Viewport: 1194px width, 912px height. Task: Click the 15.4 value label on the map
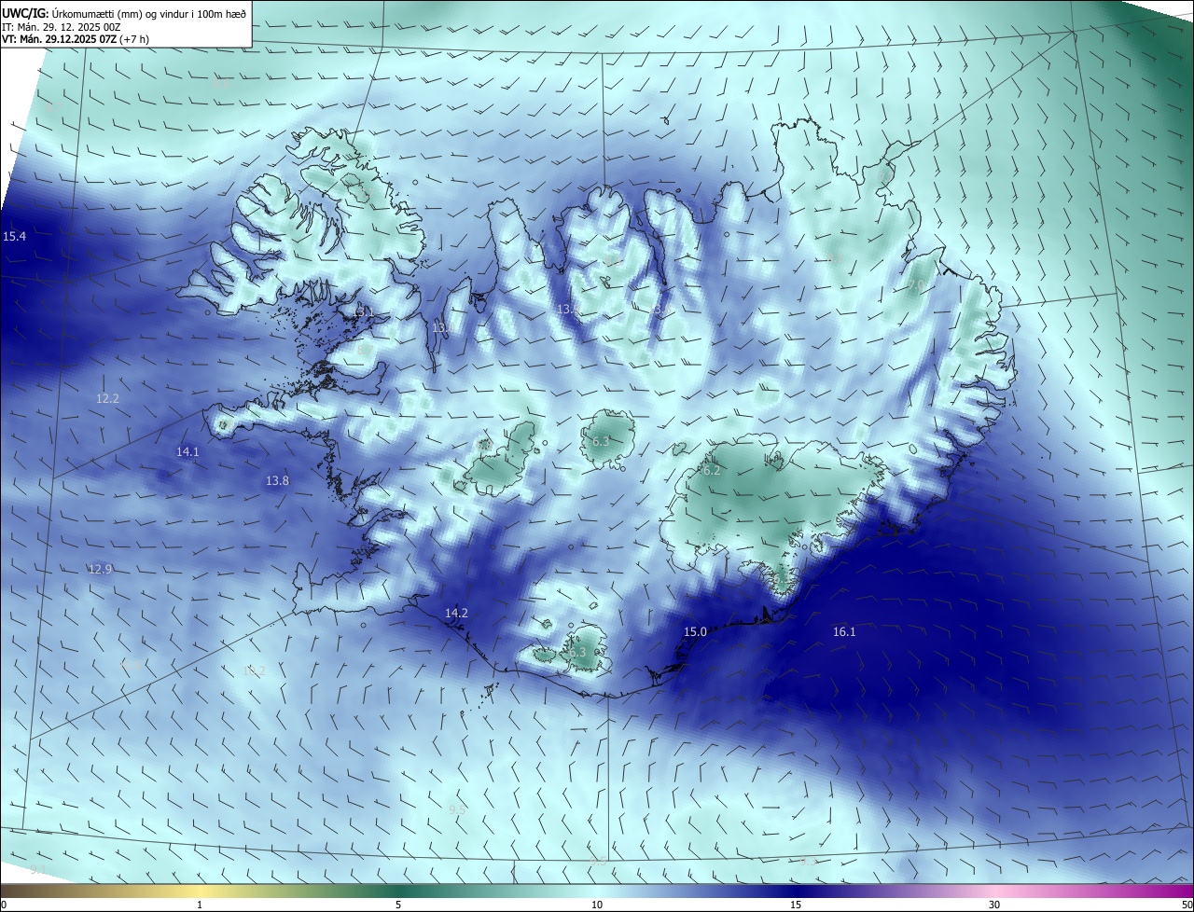click(x=14, y=237)
